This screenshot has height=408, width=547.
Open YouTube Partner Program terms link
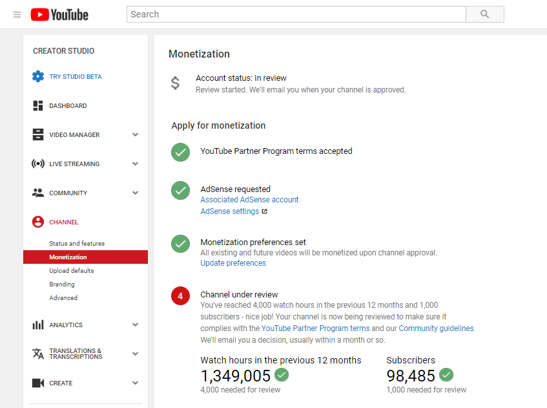click(315, 328)
